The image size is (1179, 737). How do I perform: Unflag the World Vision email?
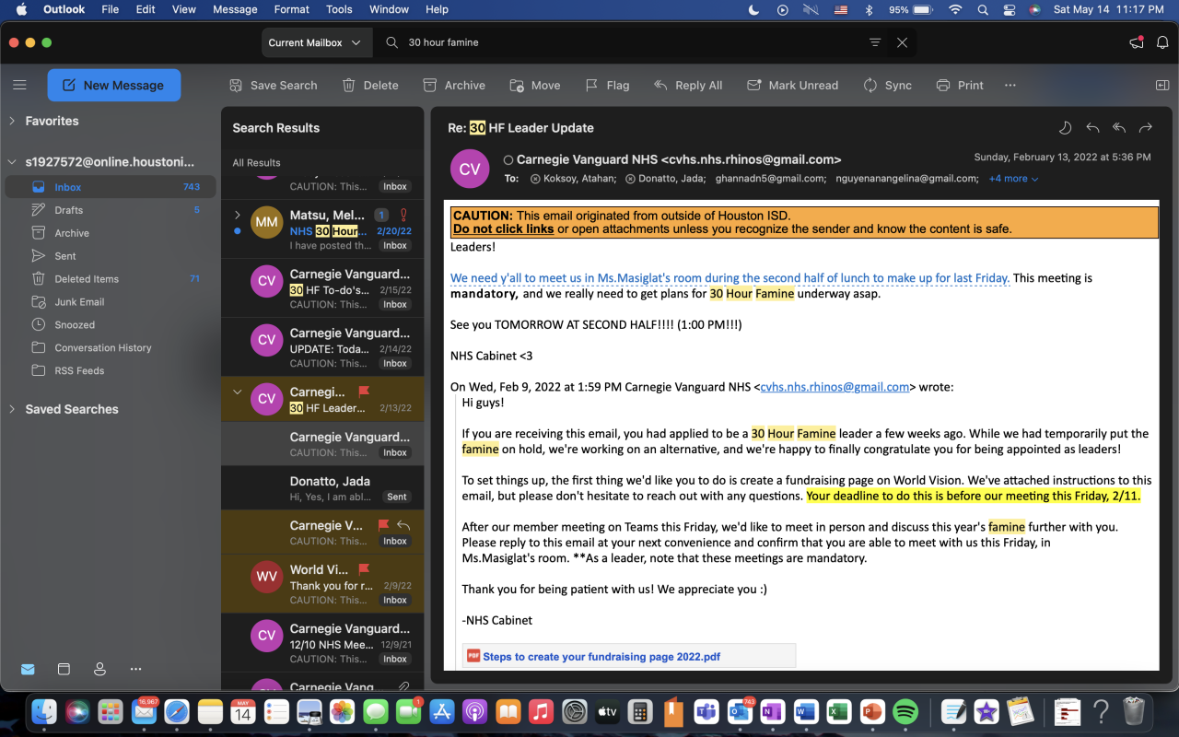click(x=363, y=569)
